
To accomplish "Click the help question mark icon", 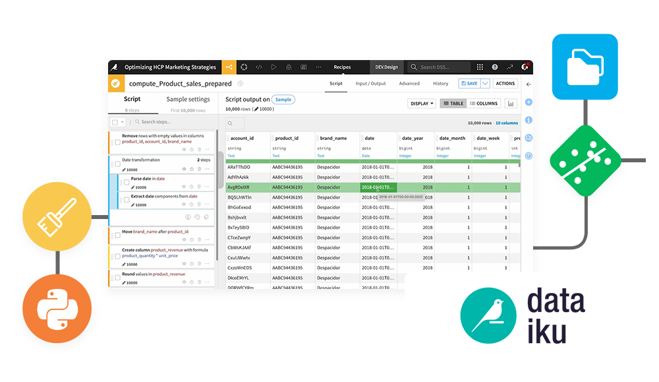I will click(x=495, y=67).
